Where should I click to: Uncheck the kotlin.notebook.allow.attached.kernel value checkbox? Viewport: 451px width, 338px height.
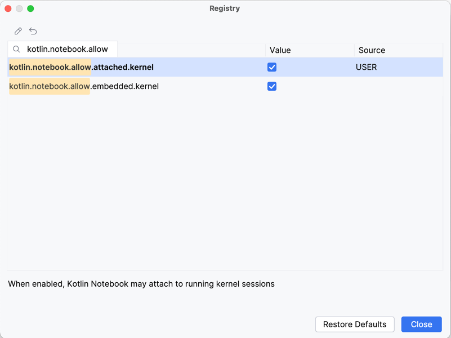click(272, 66)
